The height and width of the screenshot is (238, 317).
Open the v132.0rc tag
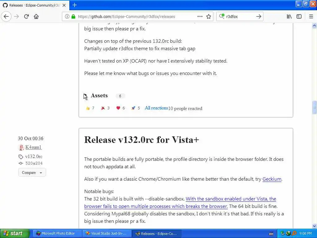tap(34, 156)
